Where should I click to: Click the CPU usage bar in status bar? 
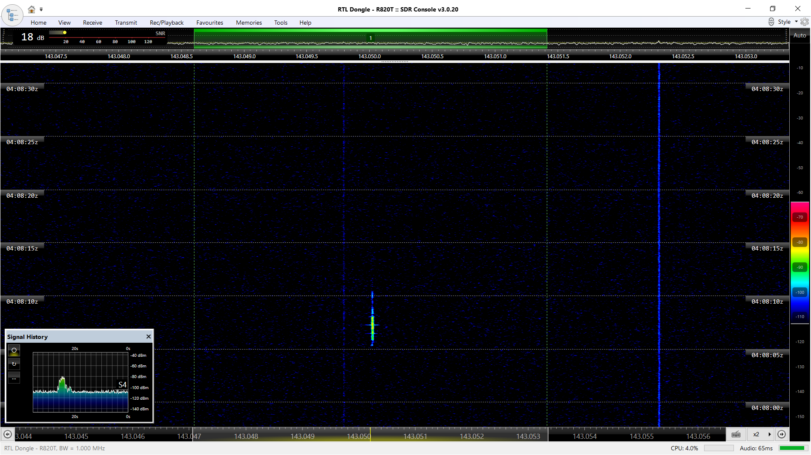pos(719,448)
